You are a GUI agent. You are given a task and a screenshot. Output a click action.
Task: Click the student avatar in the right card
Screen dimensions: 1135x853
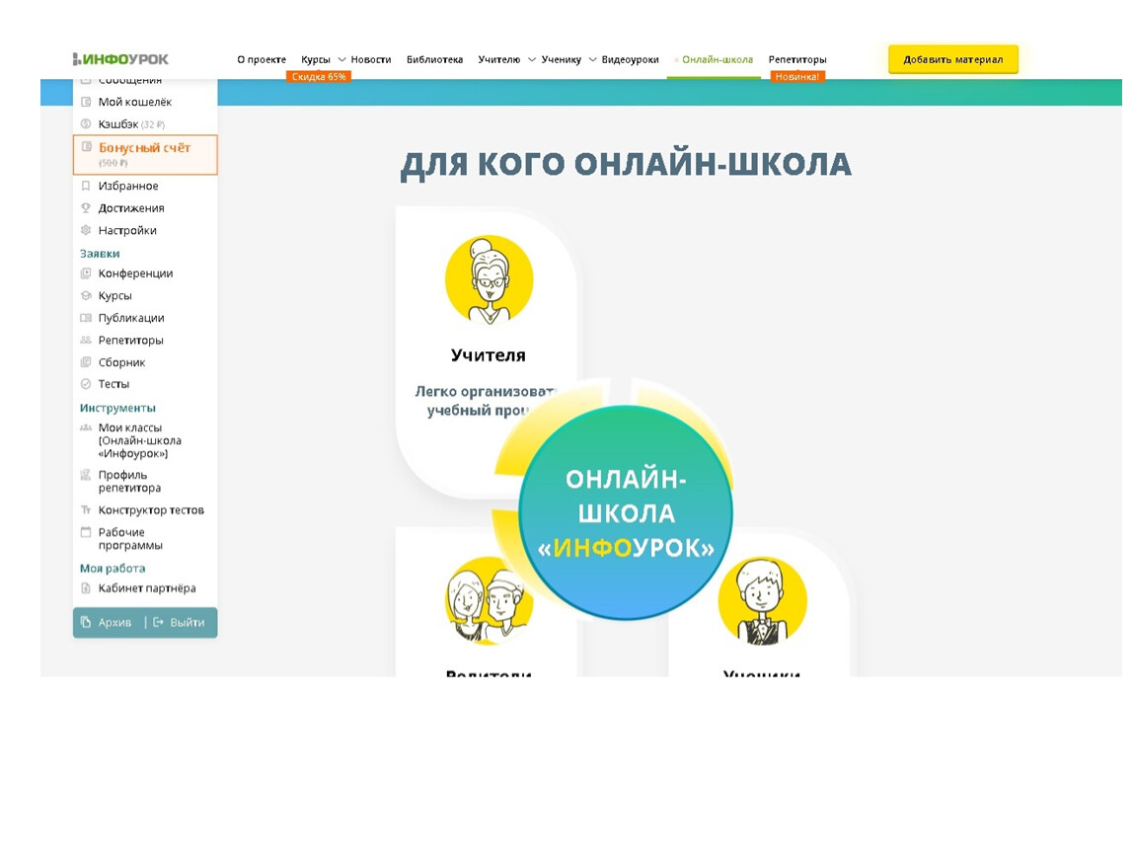(762, 600)
